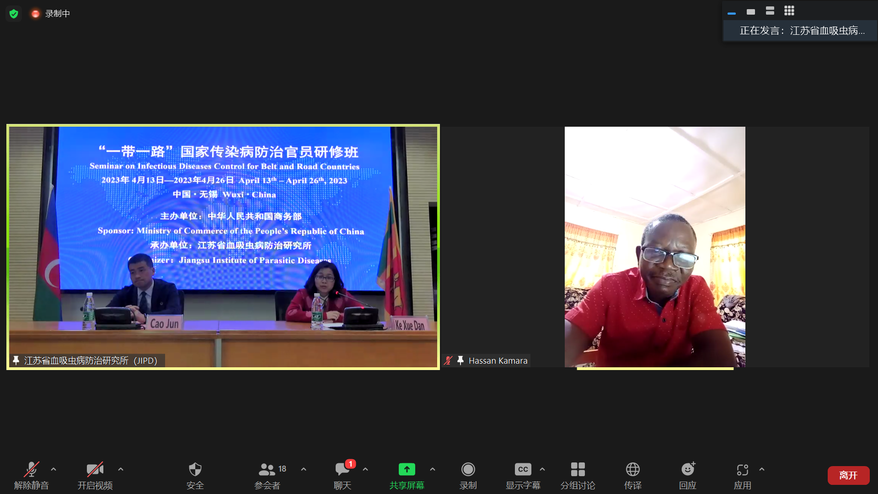Expand audio options arrow beside 解除静音
The width and height of the screenshot is (878, 494).
(54, 469)
